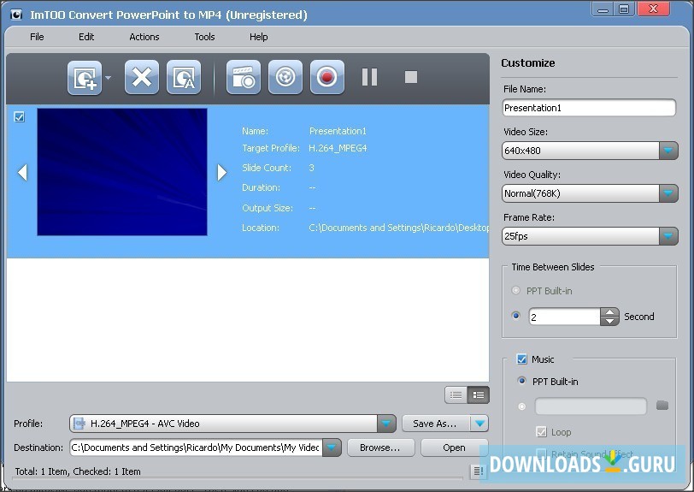The width and height of the screenshot is (694, 492).
Task: Open the Edit menu
Action: click(86, 37)
